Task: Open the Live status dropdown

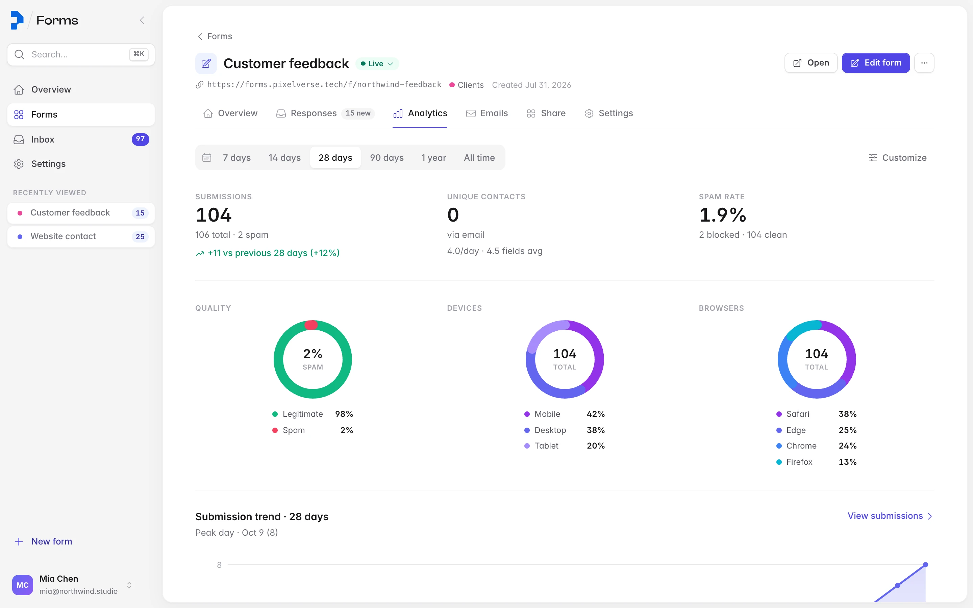Action: point(377,64)
